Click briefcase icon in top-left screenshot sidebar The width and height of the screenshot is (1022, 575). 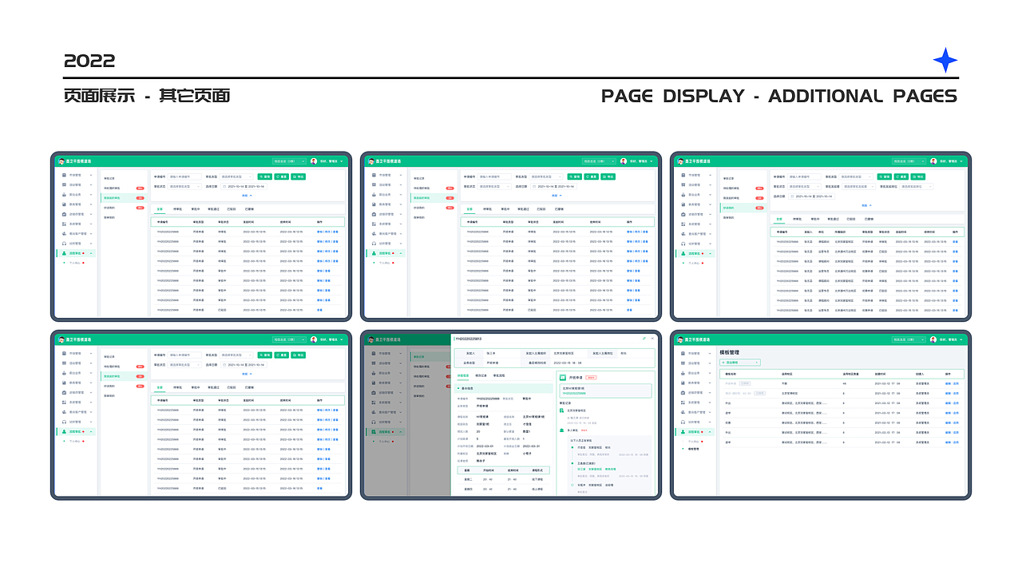click(64, 214)
